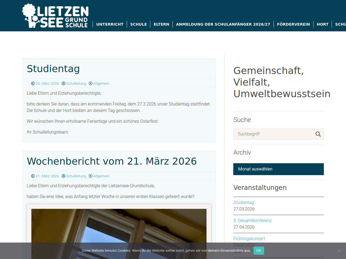Open the Förderverein menu item

pyautogui.click(x=293, y=24)
